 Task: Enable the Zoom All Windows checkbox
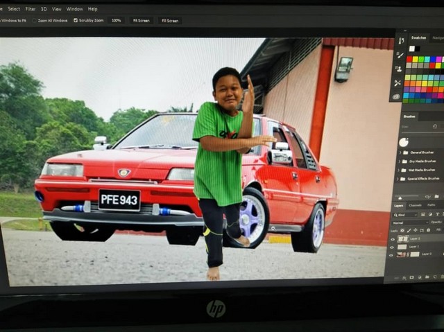[34, 21]
